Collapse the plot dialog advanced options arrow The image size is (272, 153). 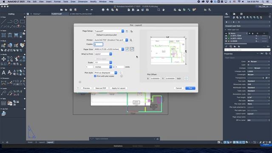click(x=80, y=82)
